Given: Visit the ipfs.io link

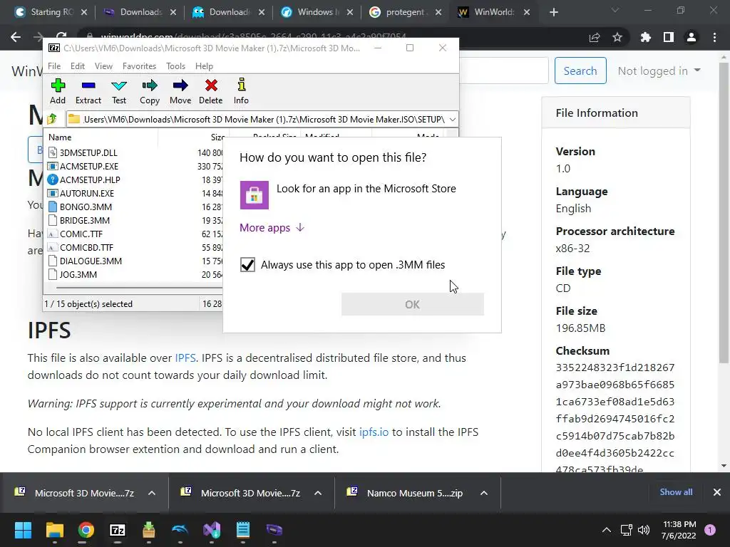Looking at the screenshot, I should (374, 432).
